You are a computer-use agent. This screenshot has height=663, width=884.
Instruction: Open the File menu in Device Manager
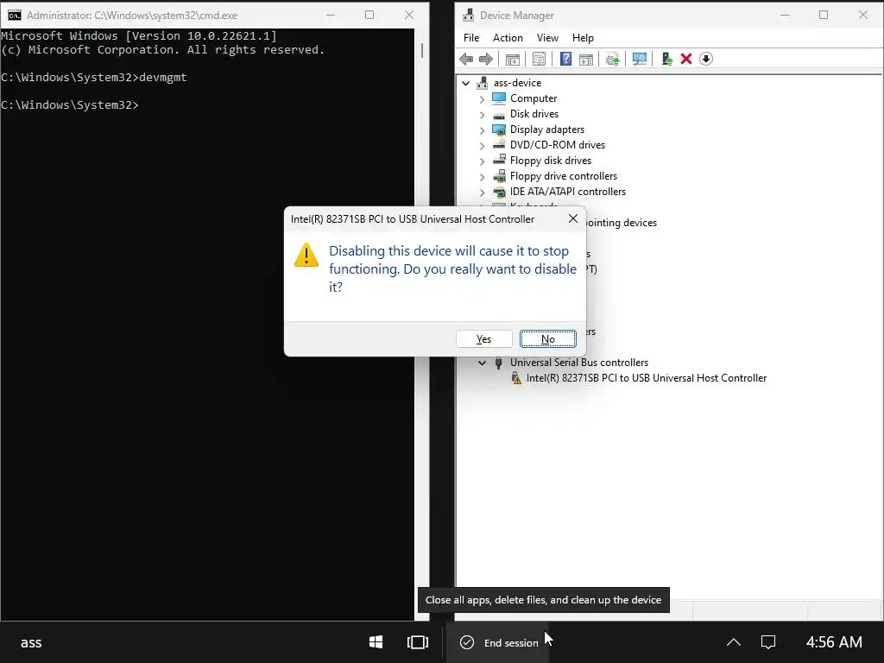pos(471,38)
